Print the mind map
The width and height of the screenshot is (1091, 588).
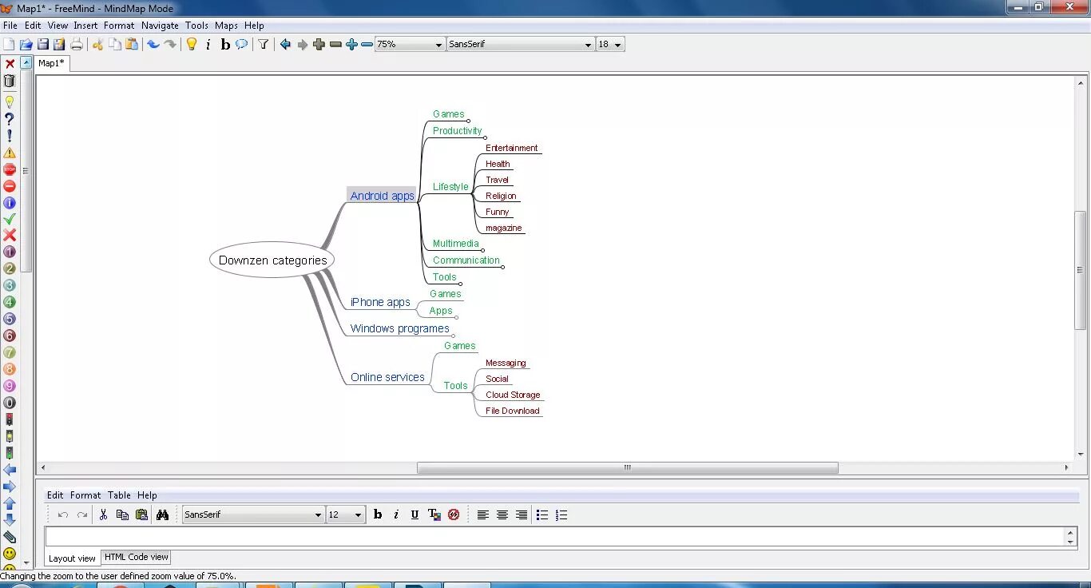tap(77, 45)
